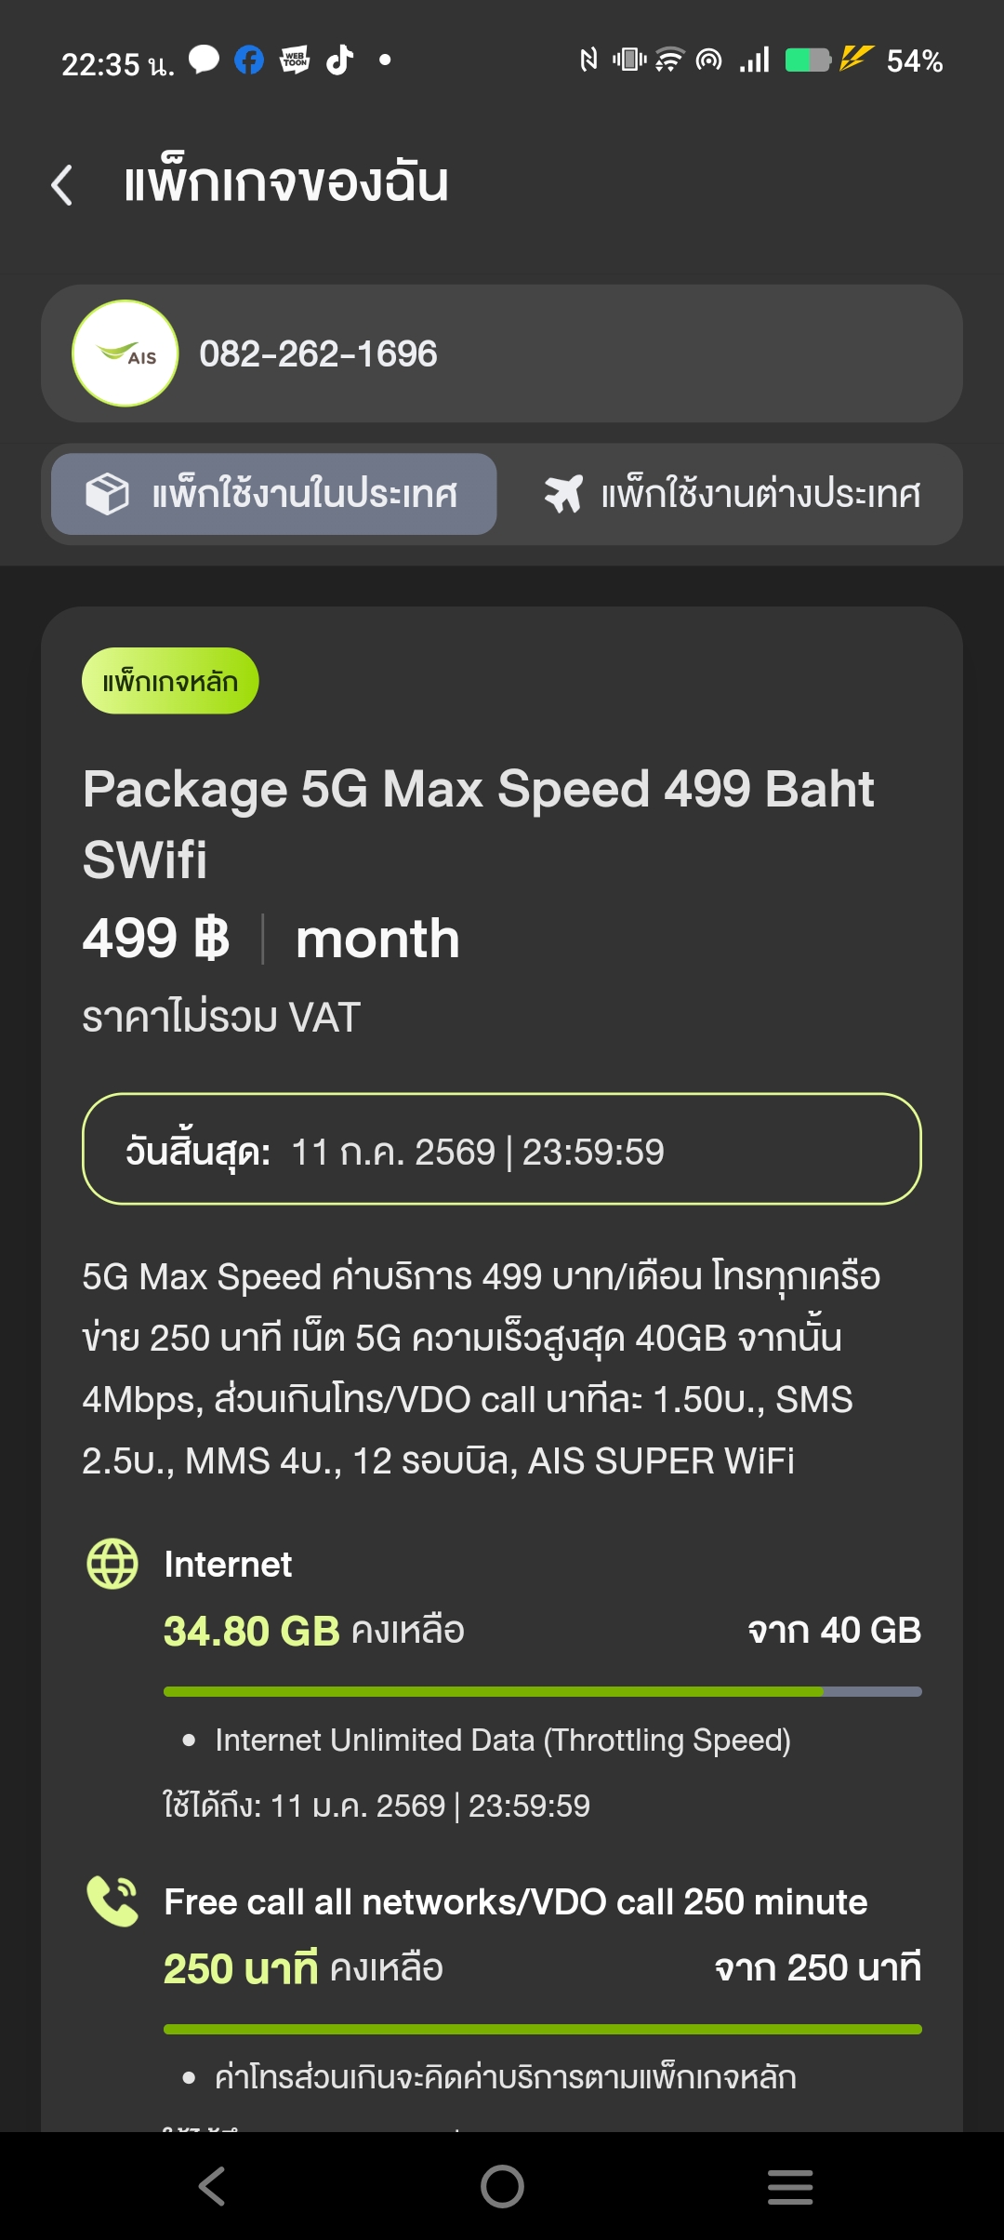The width and height of the screenshot is (1004, 2240).
Task: Tap the battery percentage indicator
Action: coord(914,61)
